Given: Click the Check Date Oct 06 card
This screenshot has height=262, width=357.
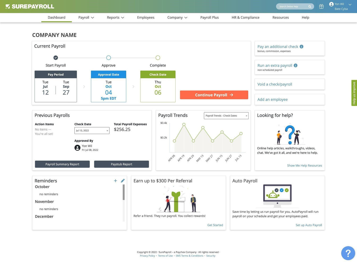Looking at the screenshot, I should 158,86.
